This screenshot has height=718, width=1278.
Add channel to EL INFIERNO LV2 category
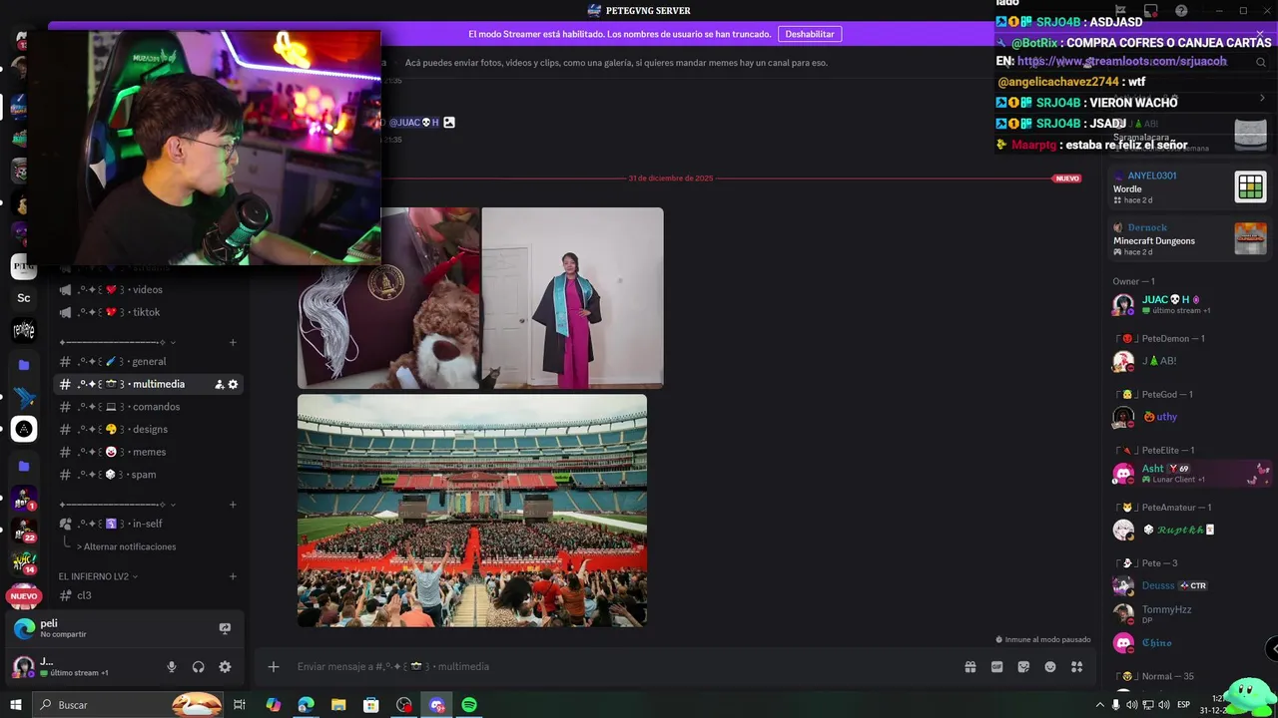[x=233, y=576]
